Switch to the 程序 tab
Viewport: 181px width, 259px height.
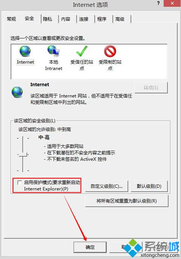coord(102,19)
